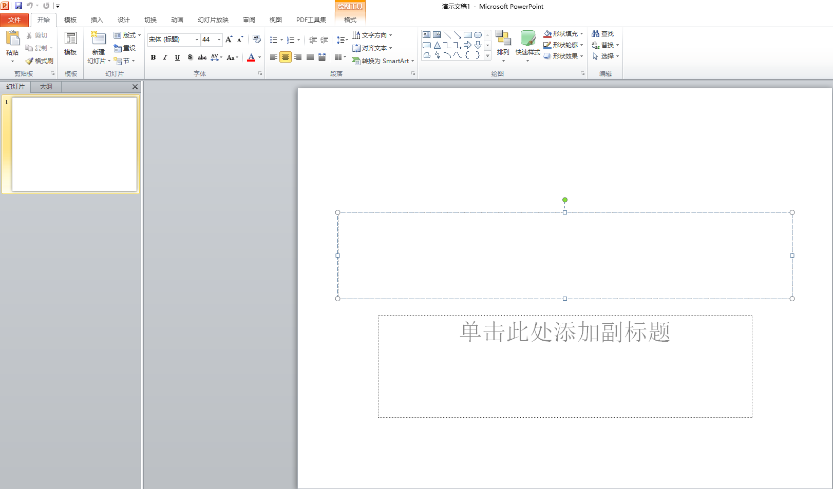Increase font size with the large A icon

[x=229, y=40]
